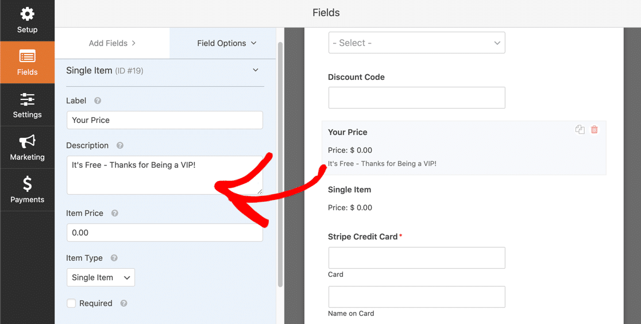This screenshot has width=641, height=324.
Task: Switch to the Field Options tab
Action: (x=226, y=43)
